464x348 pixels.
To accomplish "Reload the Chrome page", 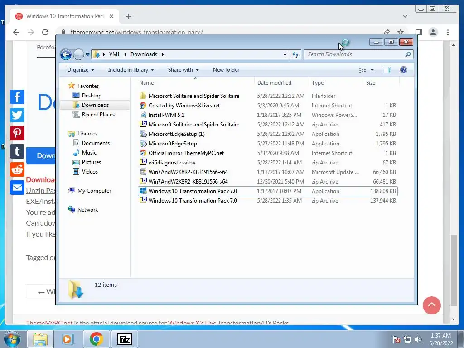I will coord(45,32).
